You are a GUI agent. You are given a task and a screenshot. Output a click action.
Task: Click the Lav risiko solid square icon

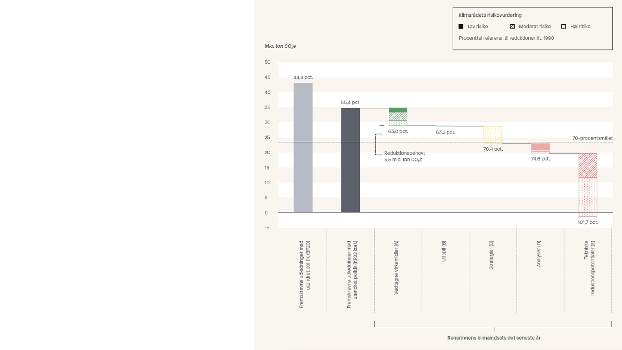pos(461,27)
